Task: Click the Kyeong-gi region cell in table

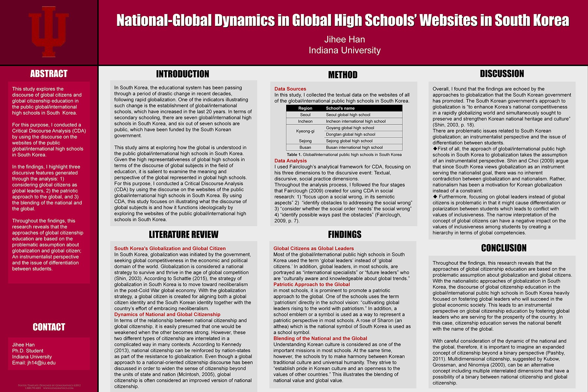Action: pyautogui.click(x=305, y=131)
